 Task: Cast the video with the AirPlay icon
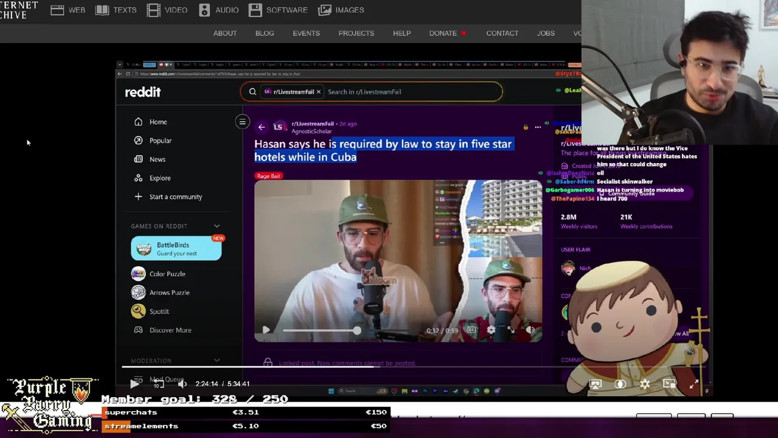(x=595, y=384)
